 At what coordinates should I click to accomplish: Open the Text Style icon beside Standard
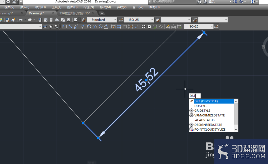pyautogui.click(x=84, y=20)
